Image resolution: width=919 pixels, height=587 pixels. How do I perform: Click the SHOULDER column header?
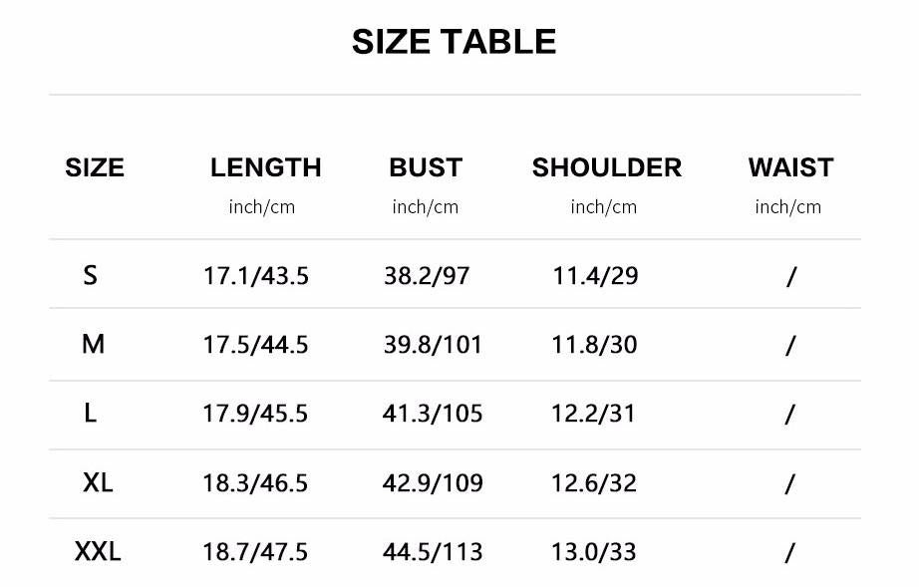[x=607, y=167]
